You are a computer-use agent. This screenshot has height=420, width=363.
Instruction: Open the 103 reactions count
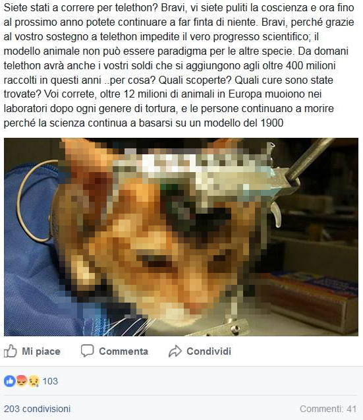pyautogui.click(x=50, y=381)
